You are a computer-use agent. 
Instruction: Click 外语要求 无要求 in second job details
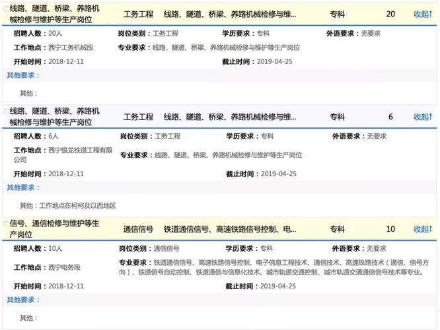(x=377, y=136)
